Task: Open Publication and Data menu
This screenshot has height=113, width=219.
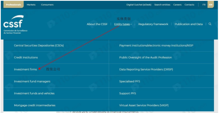Action: tap(189, 24)
